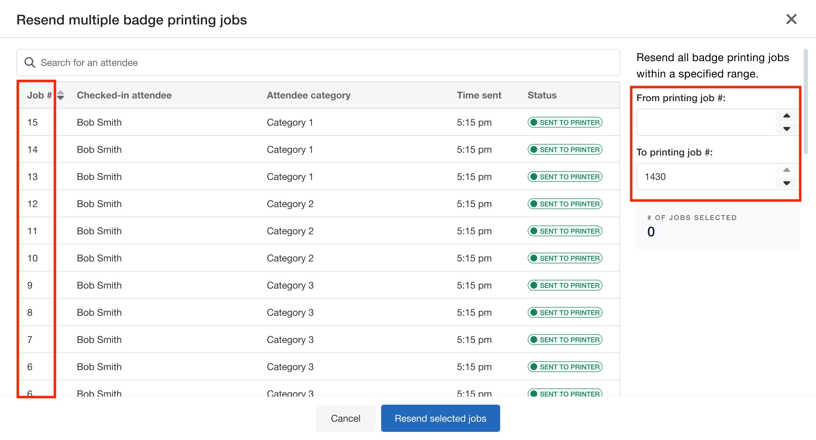Click the Sent to Printer badge for job 12
Screen dimensions: 816x440
[565, 204]
